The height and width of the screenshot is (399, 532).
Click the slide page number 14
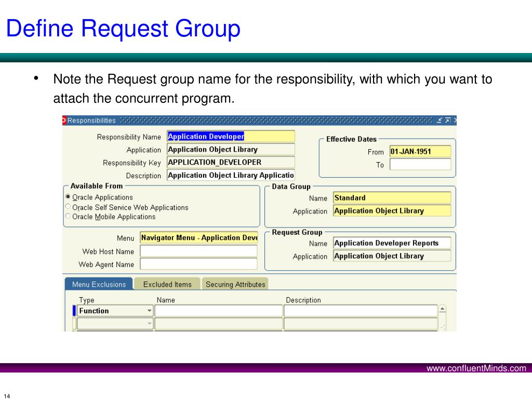[x=7, y=396]
